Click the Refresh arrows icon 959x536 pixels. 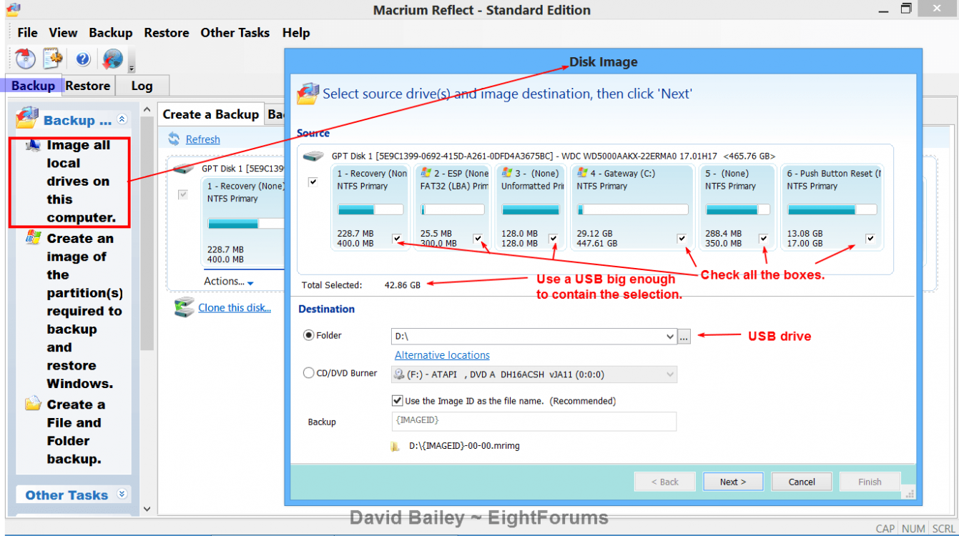pyautogui.click(x=174, y=139)
